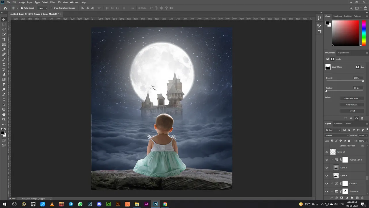Click the color hue spectrum strip
The width and height of the screenshot is (369, 208).
click(x=364, y=33)
